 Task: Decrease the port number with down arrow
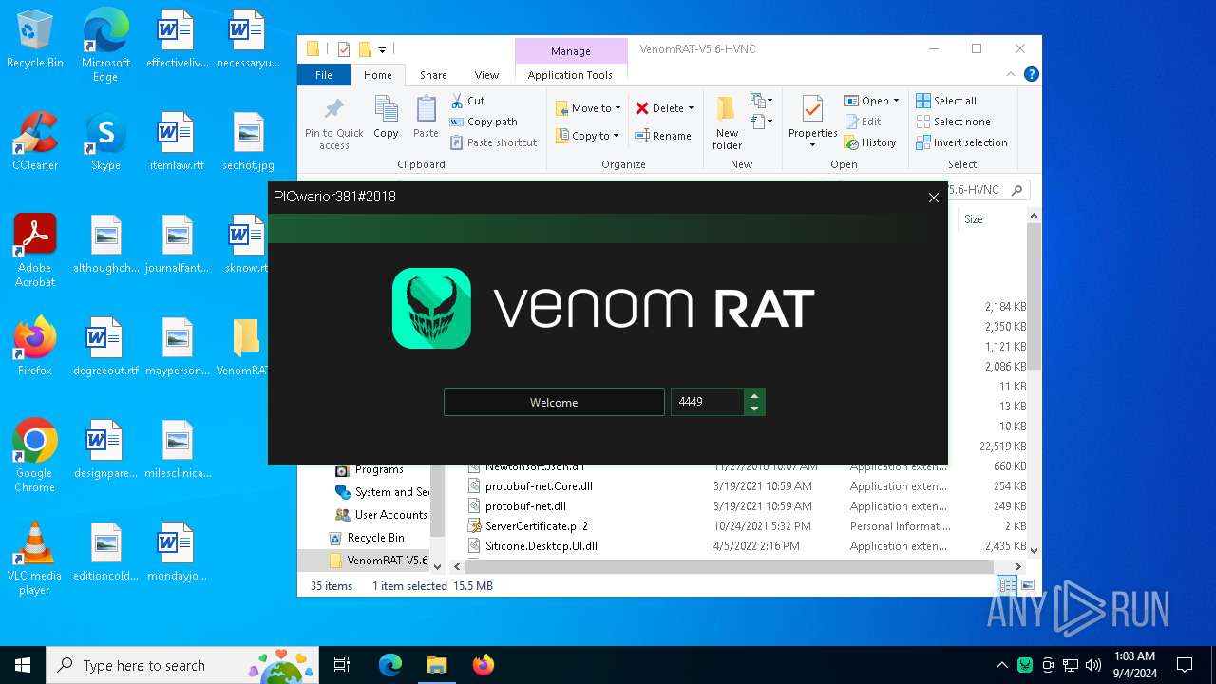click(x=754, y=408)
